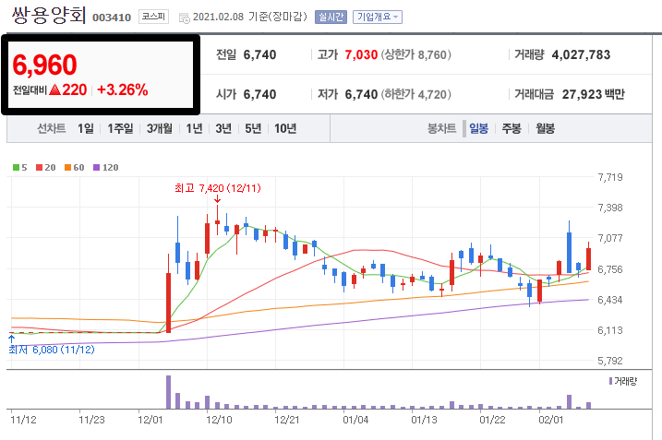Click the current price 6,960
Image resolution: width=662 pixels, height=440 pixels.
click(x=44, y=65)
